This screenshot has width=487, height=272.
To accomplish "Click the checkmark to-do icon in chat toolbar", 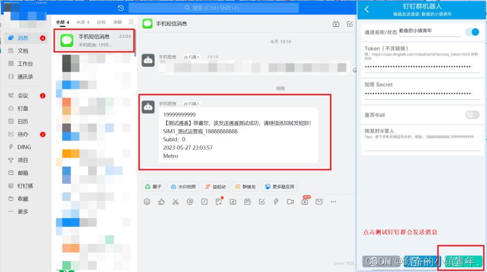I will pyautogui.click(x=262, y=202).
